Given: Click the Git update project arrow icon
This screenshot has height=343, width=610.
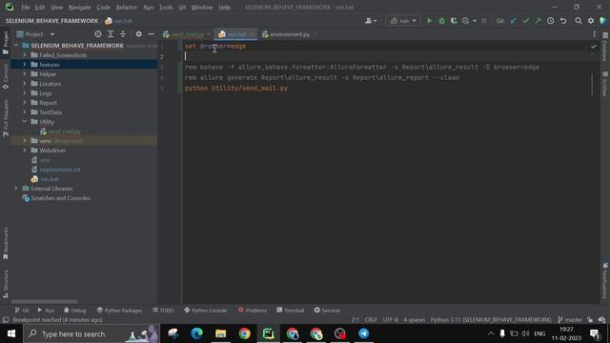Looking at the screenshot, I should pyautogui.click(x=514, y=21).
